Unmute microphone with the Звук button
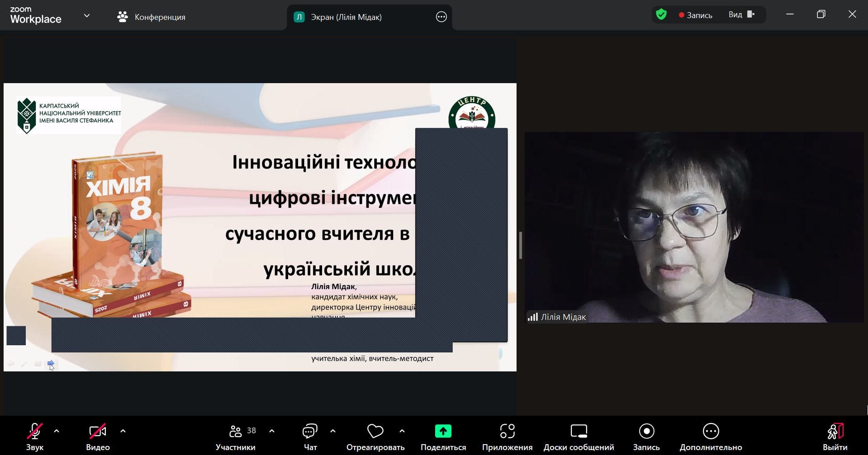 [x=34, y=436]
